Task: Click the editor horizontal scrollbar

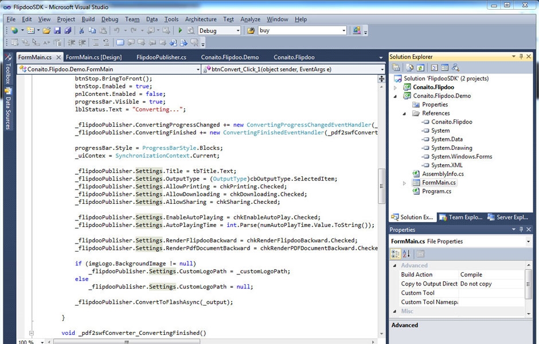Action: click(x=127, y=342)
